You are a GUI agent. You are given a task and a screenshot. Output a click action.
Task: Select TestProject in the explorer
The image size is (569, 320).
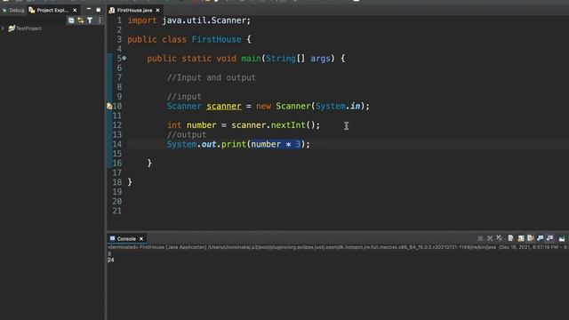pos(29,28)
